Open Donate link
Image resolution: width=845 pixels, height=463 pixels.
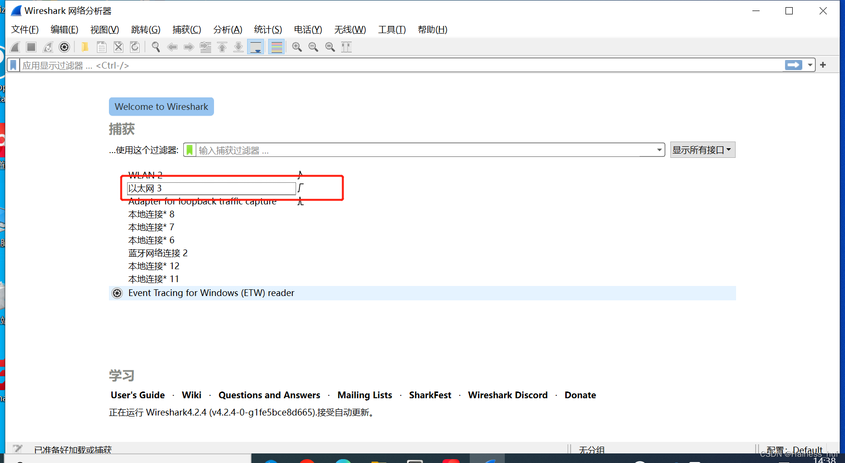(580, 395)
